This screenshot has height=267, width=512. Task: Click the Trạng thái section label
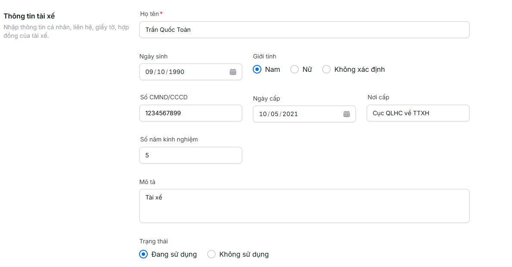[x=153, y=241]
